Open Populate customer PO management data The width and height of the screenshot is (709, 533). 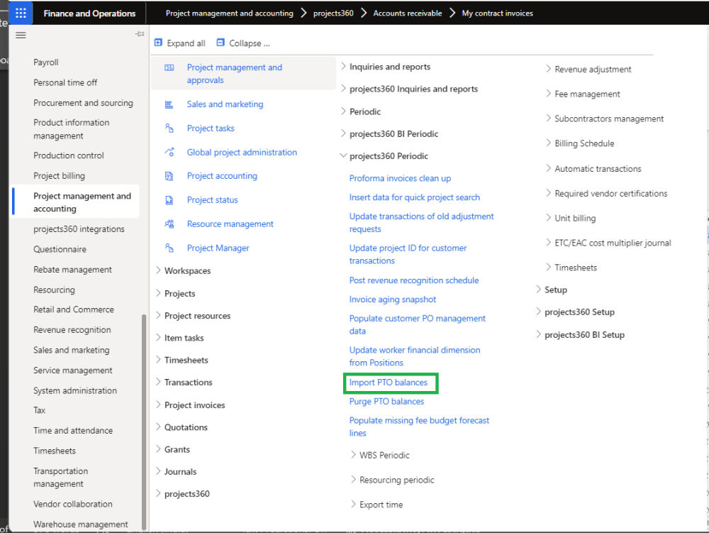(418, 324)
